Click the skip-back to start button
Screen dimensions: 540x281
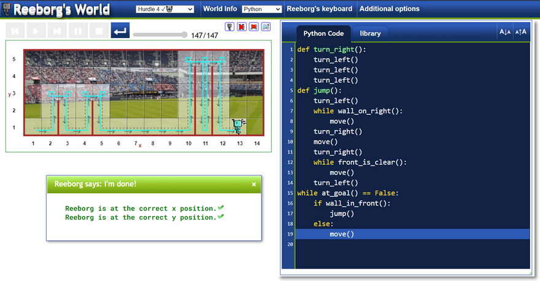(x=15, y=31)
